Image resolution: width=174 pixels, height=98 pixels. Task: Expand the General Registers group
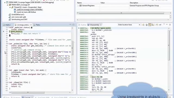[78, 6]
